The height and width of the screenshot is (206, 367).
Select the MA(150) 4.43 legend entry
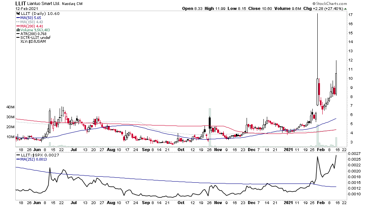pos(32,22)
